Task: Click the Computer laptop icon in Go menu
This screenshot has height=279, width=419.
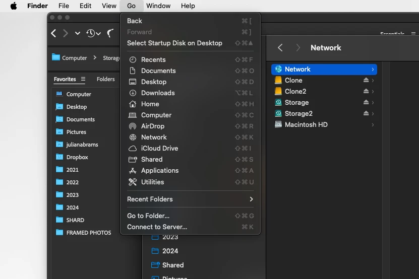Action: [x=133, y=115]
